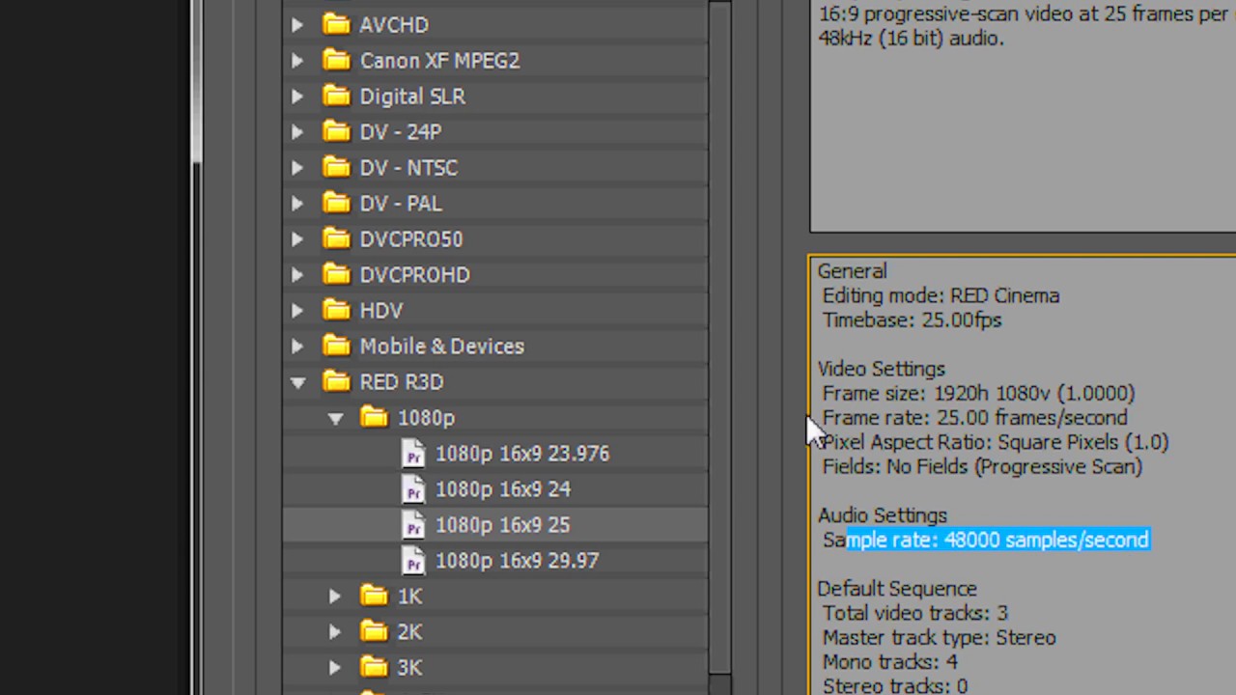1236x695 pixels.
Task: Expand the DV - PAL folder
Action: pyautogui.click(x=297, y=204)
